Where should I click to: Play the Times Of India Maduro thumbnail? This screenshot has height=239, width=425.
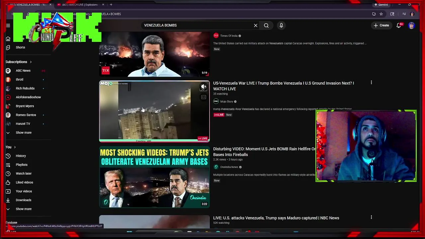[154, 54]
